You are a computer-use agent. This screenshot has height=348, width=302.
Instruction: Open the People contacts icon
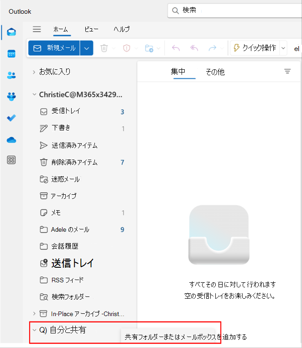tap(11, 75)
